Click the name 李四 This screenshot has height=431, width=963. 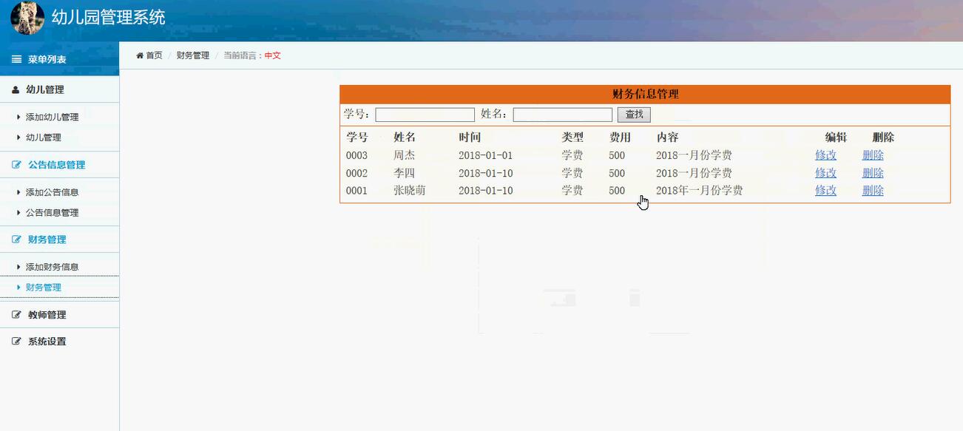404,173
